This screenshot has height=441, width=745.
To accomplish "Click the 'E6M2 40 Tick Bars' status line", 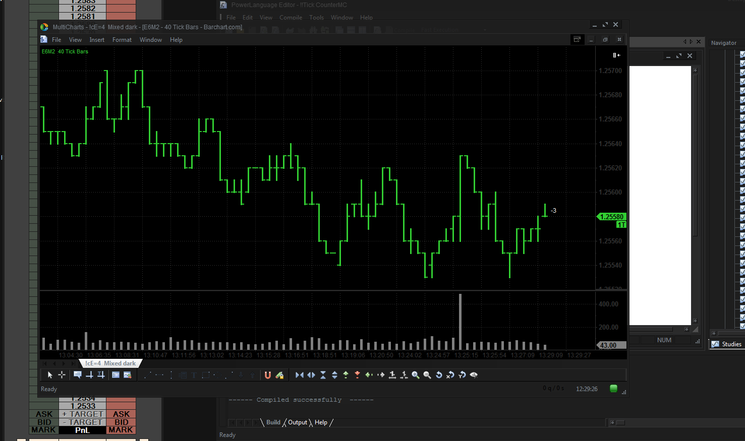I will tap(65, 51).
